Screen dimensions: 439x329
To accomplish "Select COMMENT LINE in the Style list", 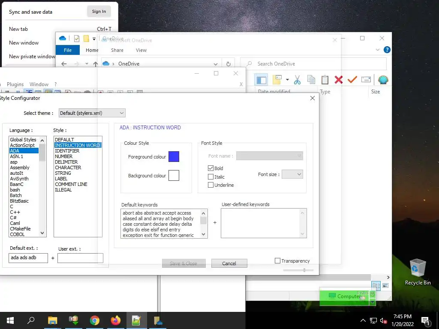I will click(71, 184).
